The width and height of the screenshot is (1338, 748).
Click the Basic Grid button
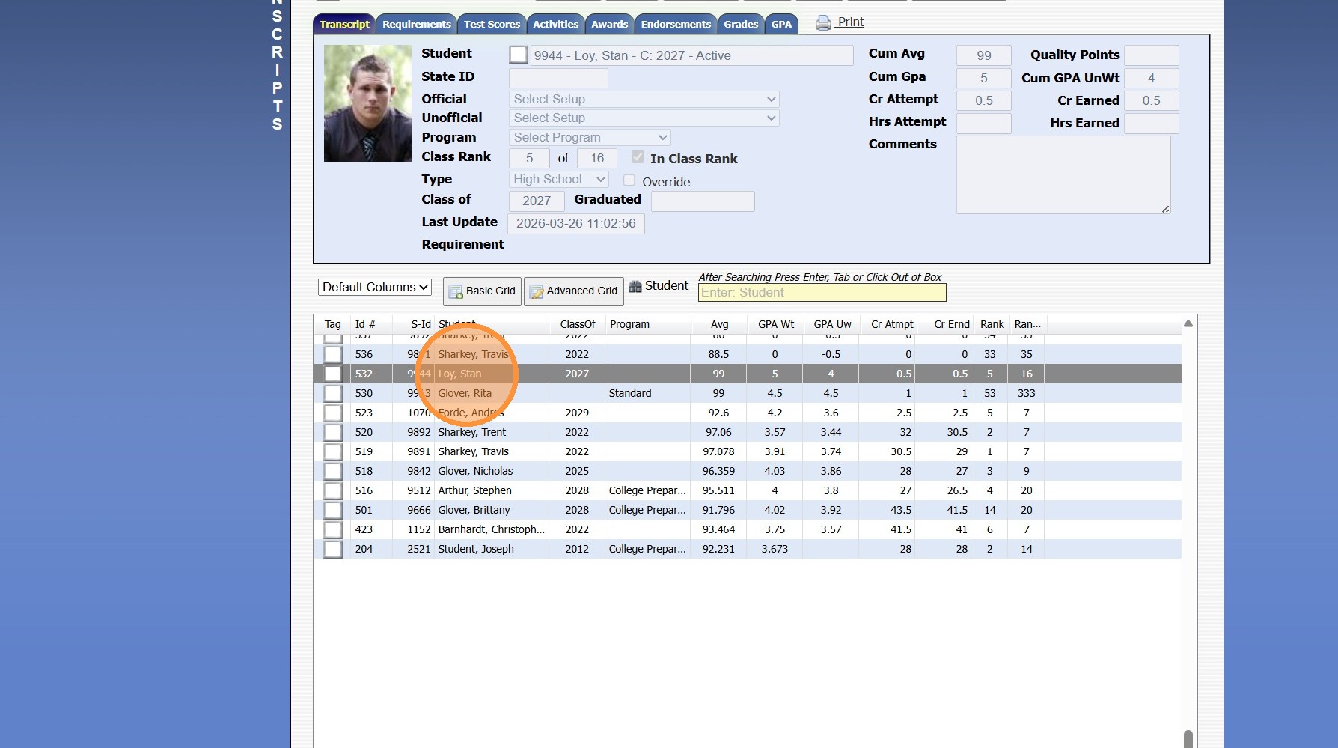(482, 291)
